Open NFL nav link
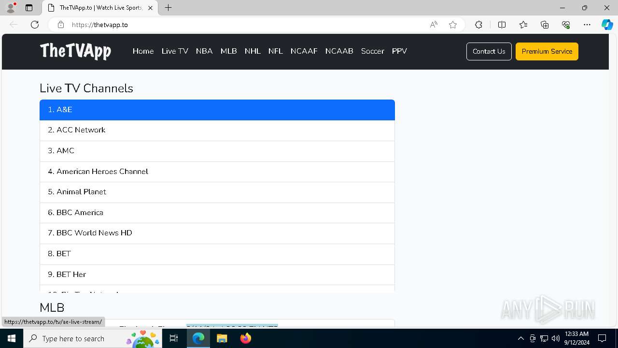The height and width of the screenshot is (348, 618). (276, 51)
